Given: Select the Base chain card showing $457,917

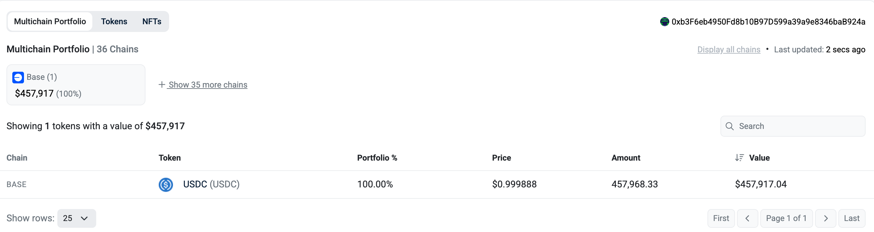Looking at the screenshot, I should point(76,85).
